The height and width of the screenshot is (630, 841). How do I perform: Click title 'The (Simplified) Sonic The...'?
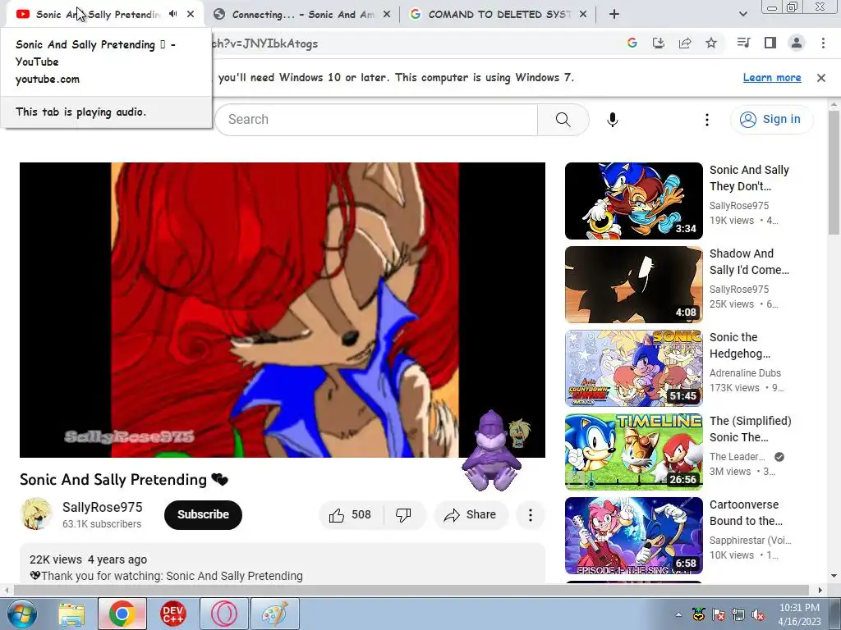coord(751,428)
